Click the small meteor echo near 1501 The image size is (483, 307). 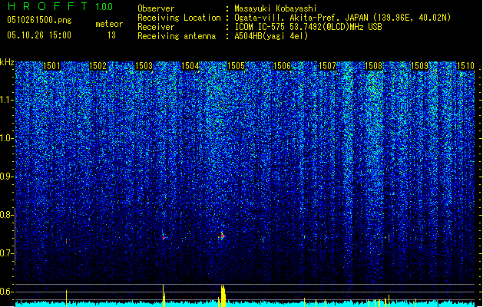[66, 241]
